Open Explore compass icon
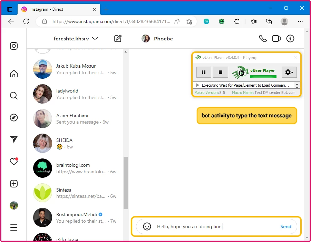This screenshot has height=242, width=311. (14, 118)
